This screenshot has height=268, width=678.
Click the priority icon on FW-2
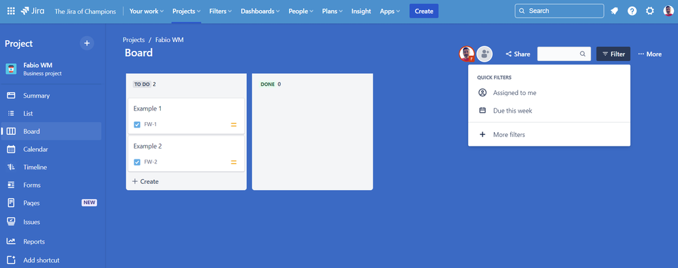(233, 163)
